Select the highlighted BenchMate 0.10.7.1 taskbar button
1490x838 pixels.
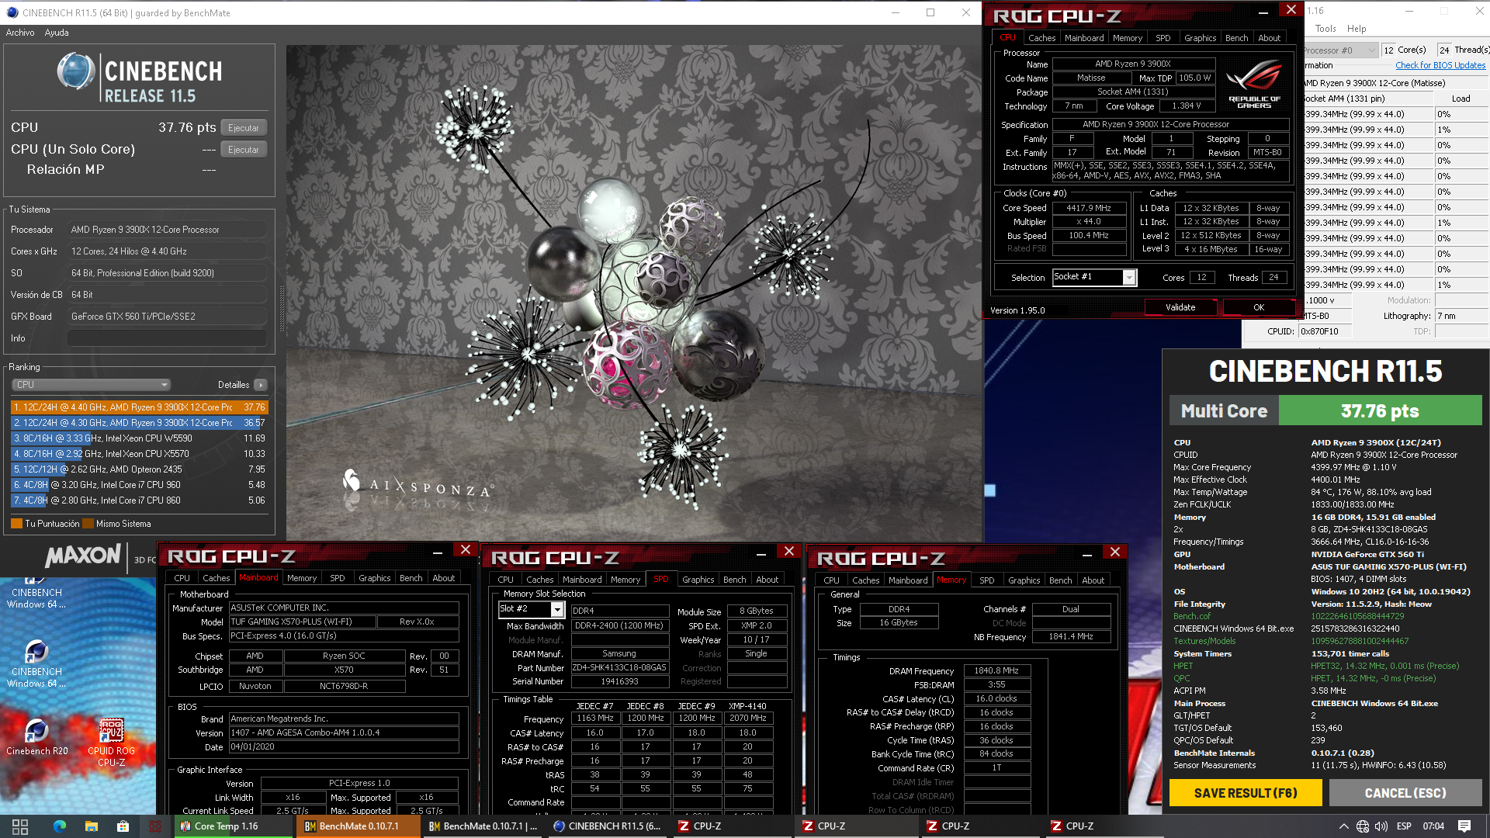(359, 826)
